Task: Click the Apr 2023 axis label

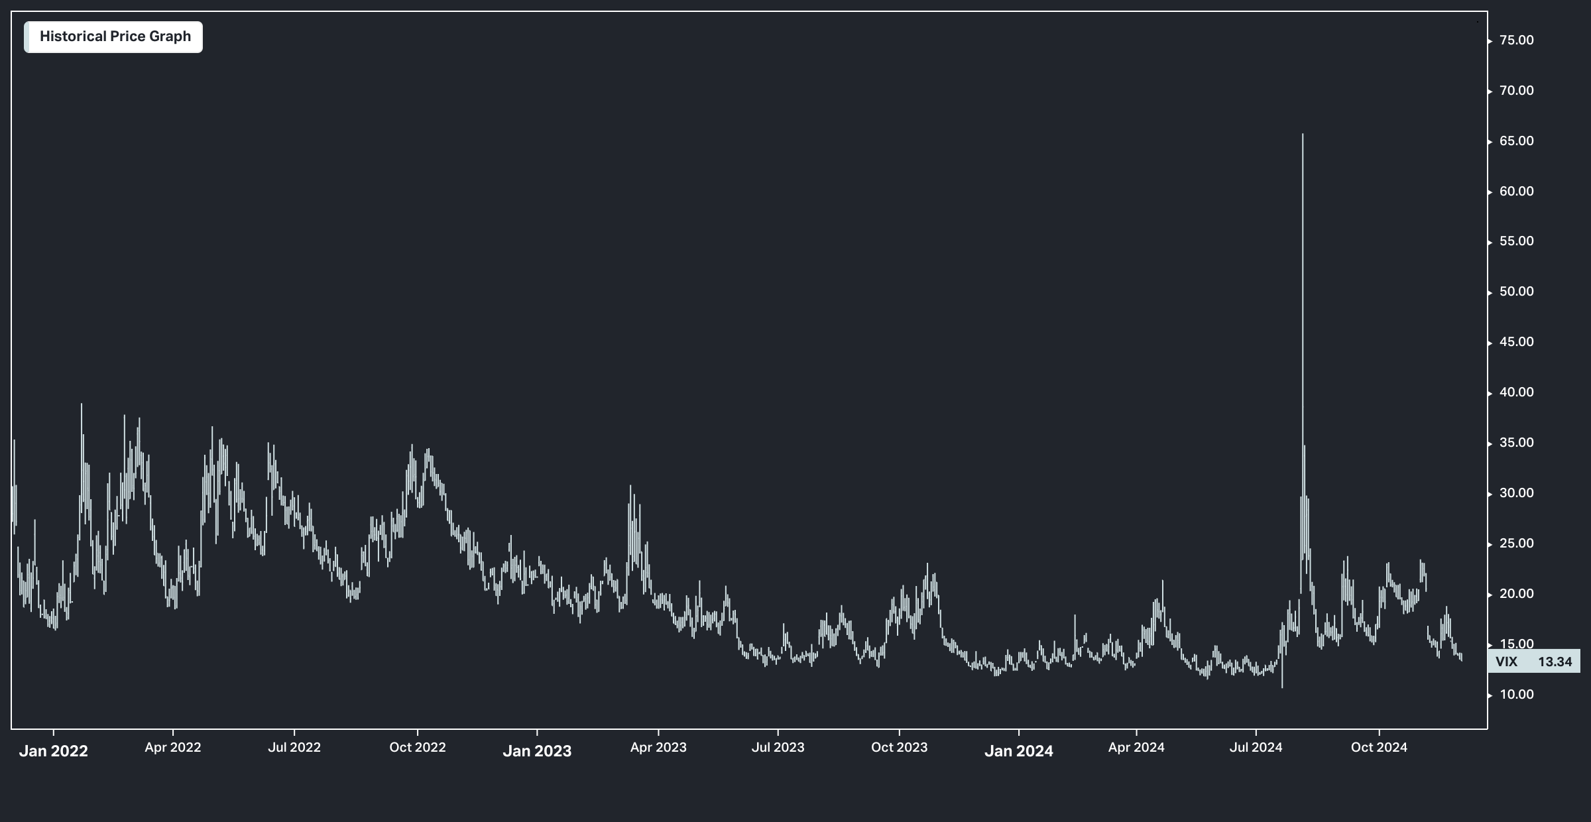Action: click(x=658, y=748)
